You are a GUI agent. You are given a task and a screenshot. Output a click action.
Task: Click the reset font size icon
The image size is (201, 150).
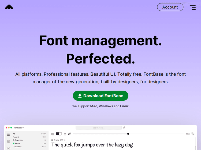point(193,134)
